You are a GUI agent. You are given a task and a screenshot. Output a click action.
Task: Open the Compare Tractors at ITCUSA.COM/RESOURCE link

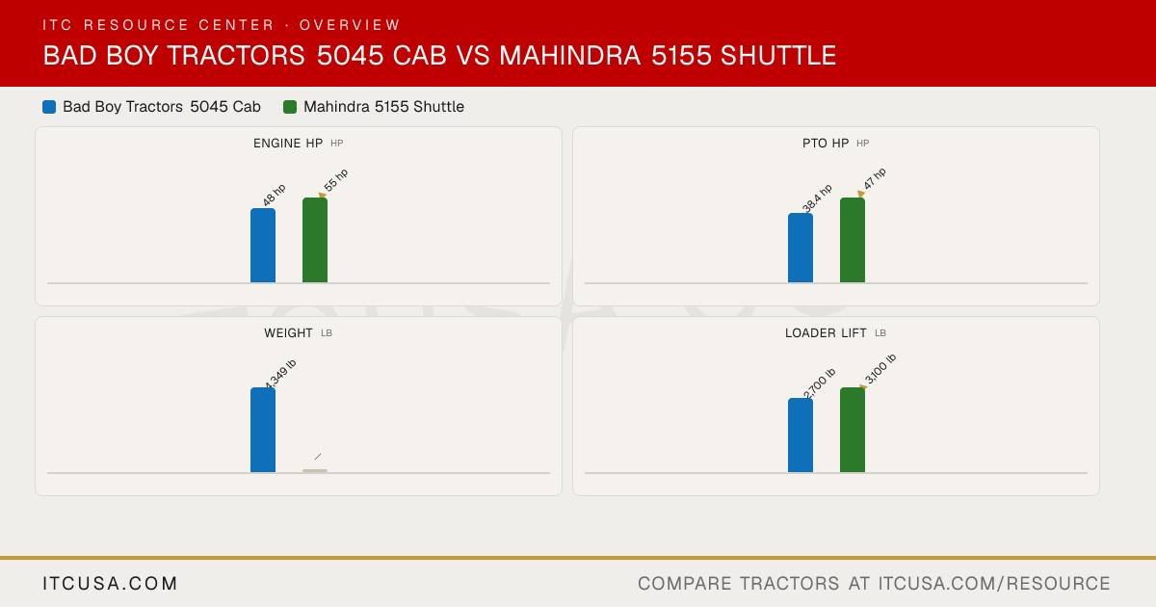click(875, 584)
